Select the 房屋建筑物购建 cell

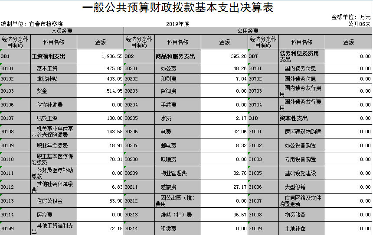point(302,132)
